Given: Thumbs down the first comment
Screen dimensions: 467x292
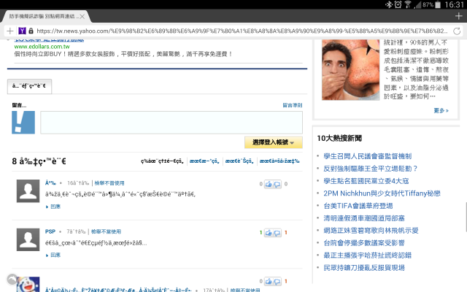Looking at the screenshot, I should 277,185.
